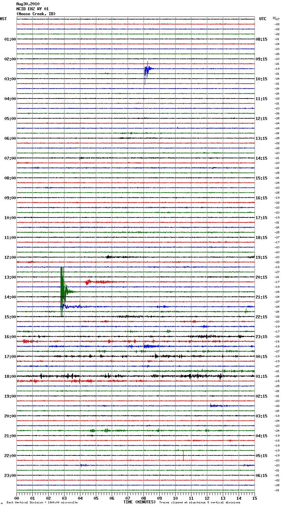
Task: Select the 13:00 MST time label
Action: 10,277
